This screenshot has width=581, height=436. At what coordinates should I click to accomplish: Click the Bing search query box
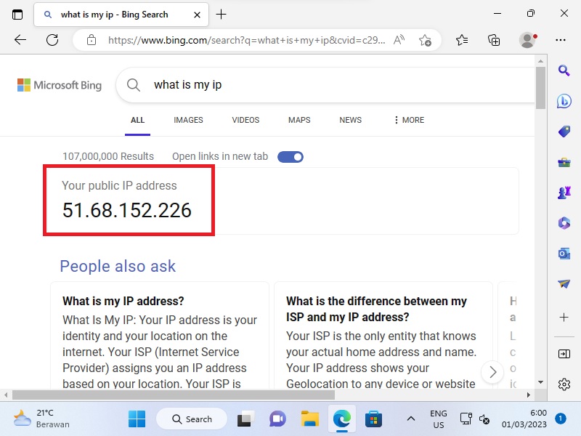(327, 85)
